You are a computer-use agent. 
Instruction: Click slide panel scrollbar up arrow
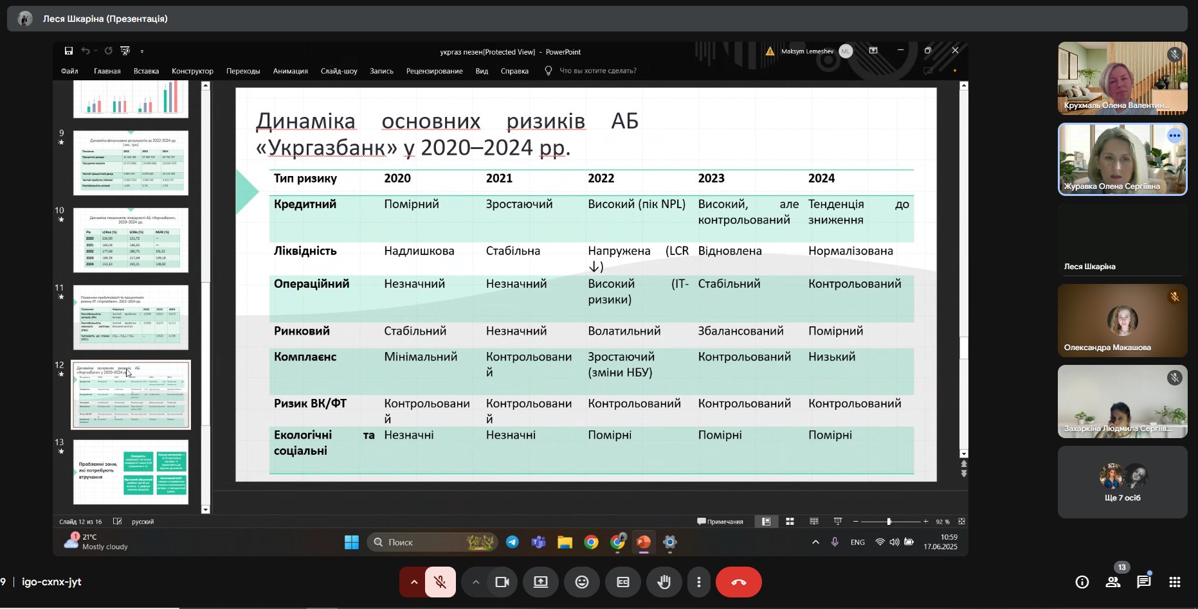pos(206,85)
